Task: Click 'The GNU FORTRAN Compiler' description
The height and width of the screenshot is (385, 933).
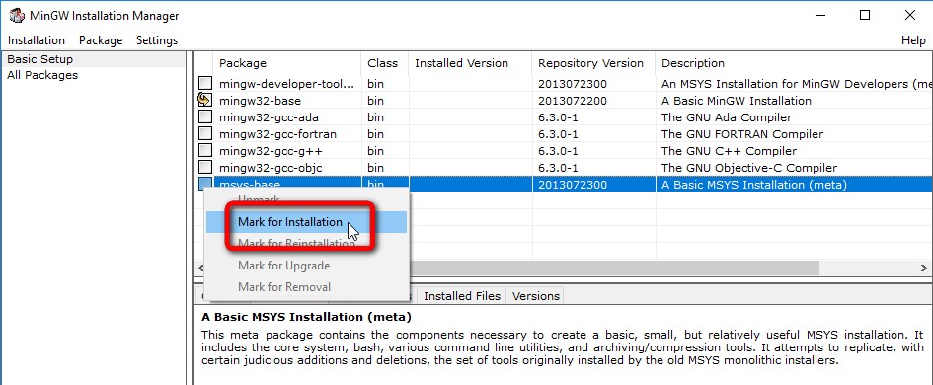Action: click(742, 134)
